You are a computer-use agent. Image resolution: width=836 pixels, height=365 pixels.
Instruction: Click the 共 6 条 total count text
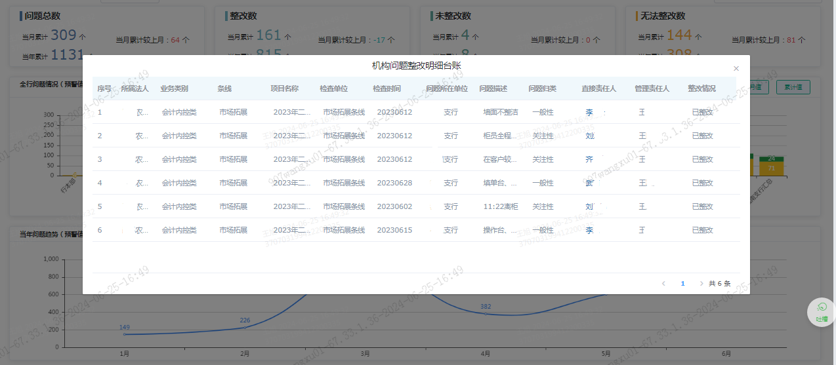point(720,284)
